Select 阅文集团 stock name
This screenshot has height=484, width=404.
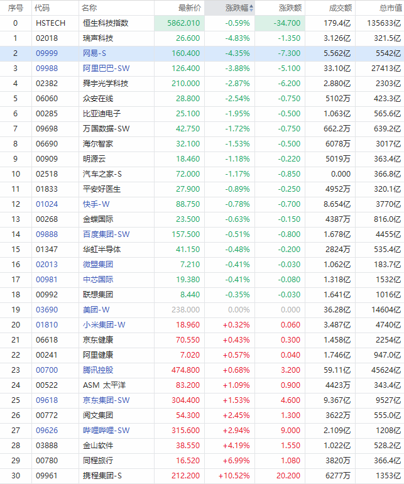pos(98,415)
